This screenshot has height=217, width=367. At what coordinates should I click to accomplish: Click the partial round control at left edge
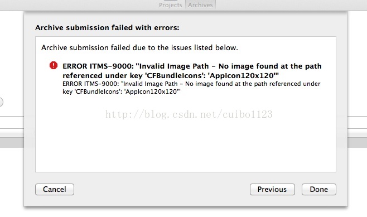click(x=1, y=102)
